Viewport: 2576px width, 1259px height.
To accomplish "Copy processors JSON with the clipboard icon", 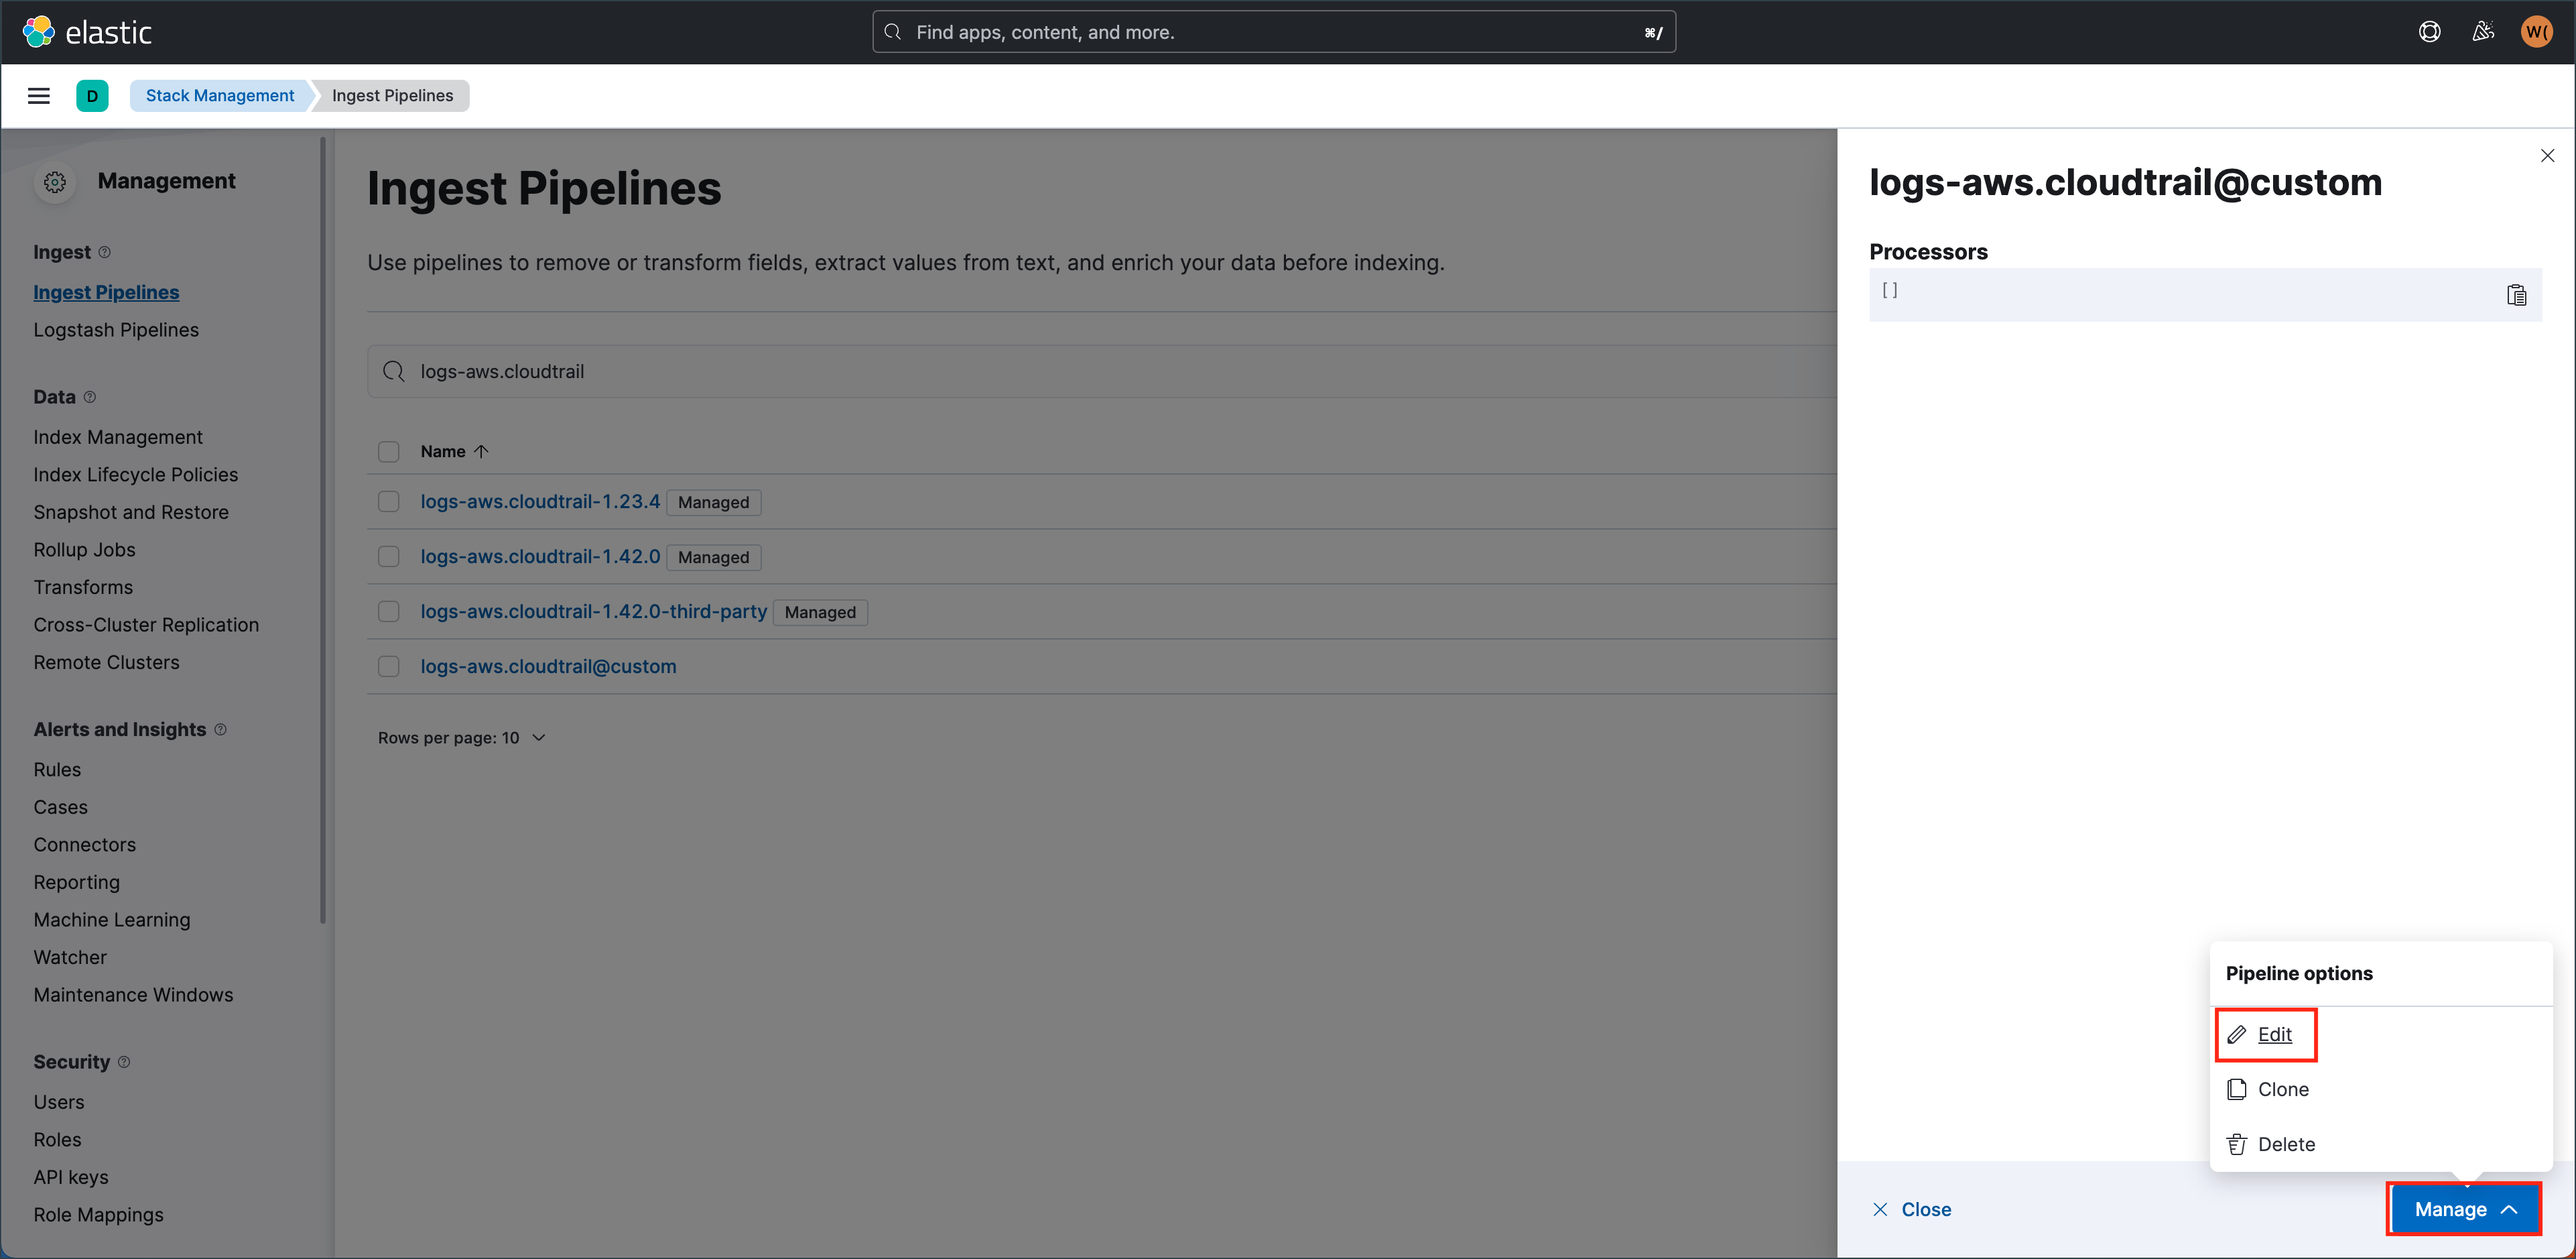I will (2518, 294).
